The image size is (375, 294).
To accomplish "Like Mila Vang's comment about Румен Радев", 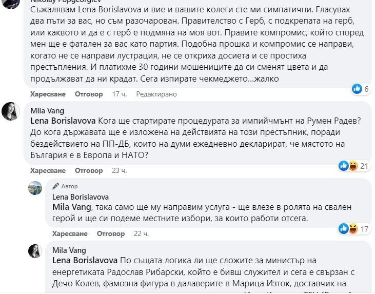I will point(48,170).
